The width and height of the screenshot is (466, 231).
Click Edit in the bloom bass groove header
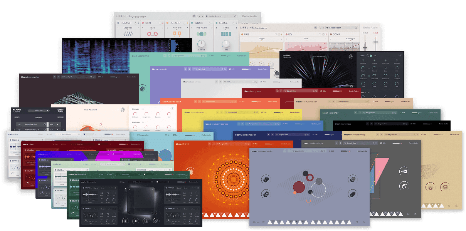tap(323, 91)
